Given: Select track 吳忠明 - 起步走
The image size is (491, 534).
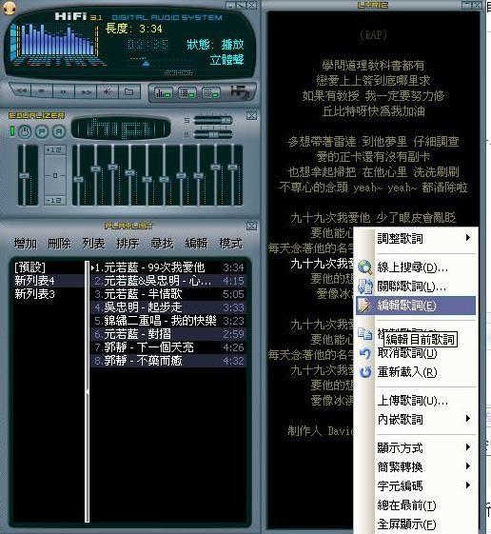Looking at the screenshot, I should pyautogui.click(x=168, y=307).
